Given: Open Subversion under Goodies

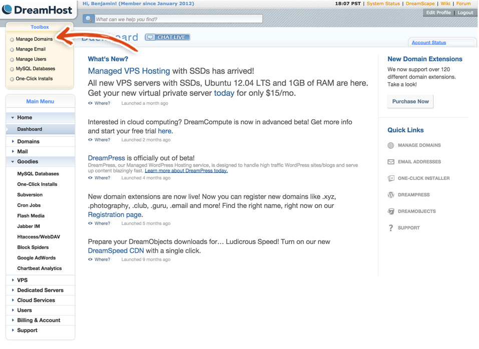Looking at the screenshot, I should coord(30,195).
